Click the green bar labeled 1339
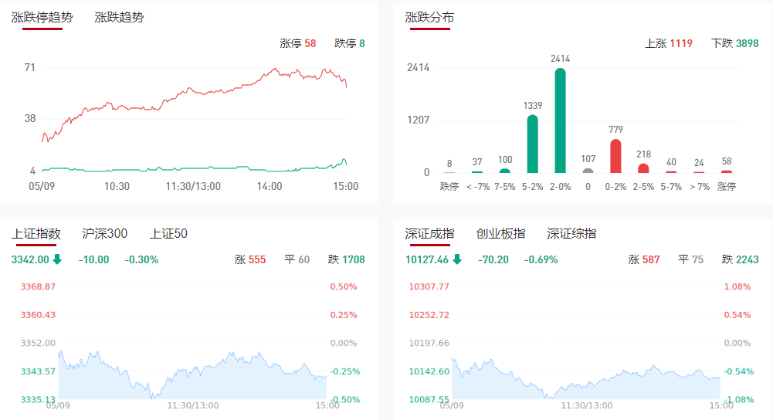Viewport: 773px width, 420px height. click(x=532, y=144)
